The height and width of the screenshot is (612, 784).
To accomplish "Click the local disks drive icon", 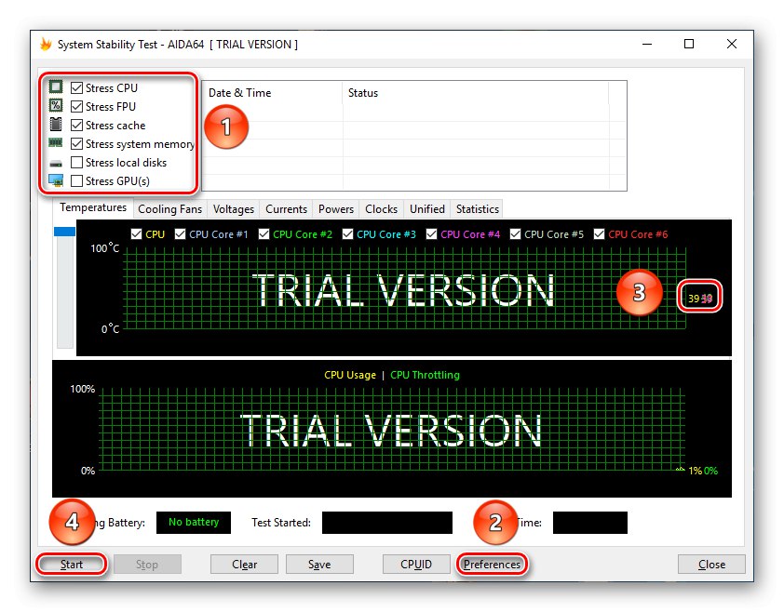I will click(56, 164).
